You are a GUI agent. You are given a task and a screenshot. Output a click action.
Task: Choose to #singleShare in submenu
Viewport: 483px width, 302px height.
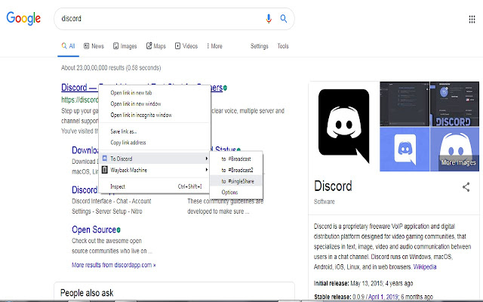coord(236,181)
